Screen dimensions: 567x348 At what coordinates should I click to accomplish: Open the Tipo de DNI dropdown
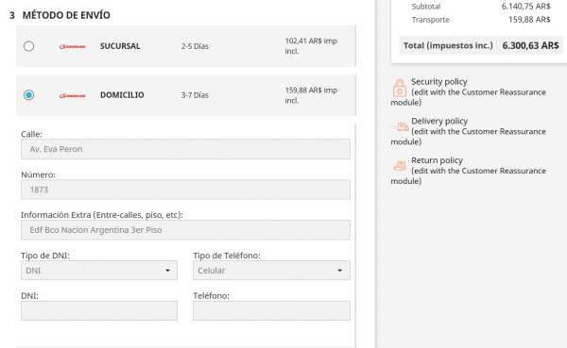tap(99, 271)
